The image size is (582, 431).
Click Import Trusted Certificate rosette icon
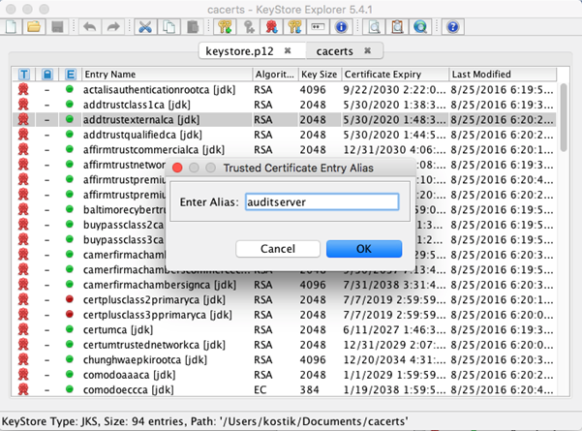tap(272, 27)
